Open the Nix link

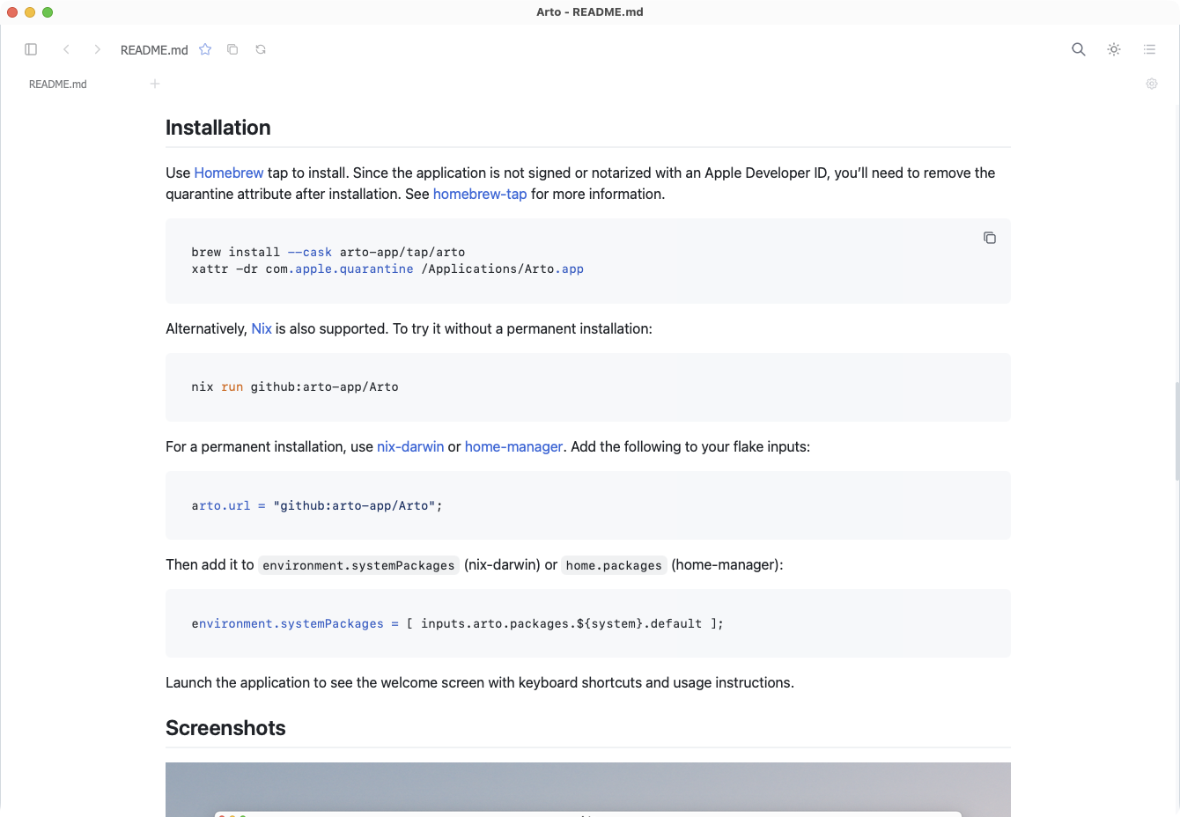pos(262,328)
